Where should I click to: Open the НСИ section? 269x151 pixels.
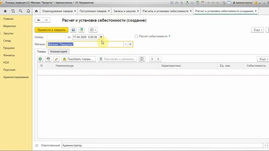pos(6,62)
